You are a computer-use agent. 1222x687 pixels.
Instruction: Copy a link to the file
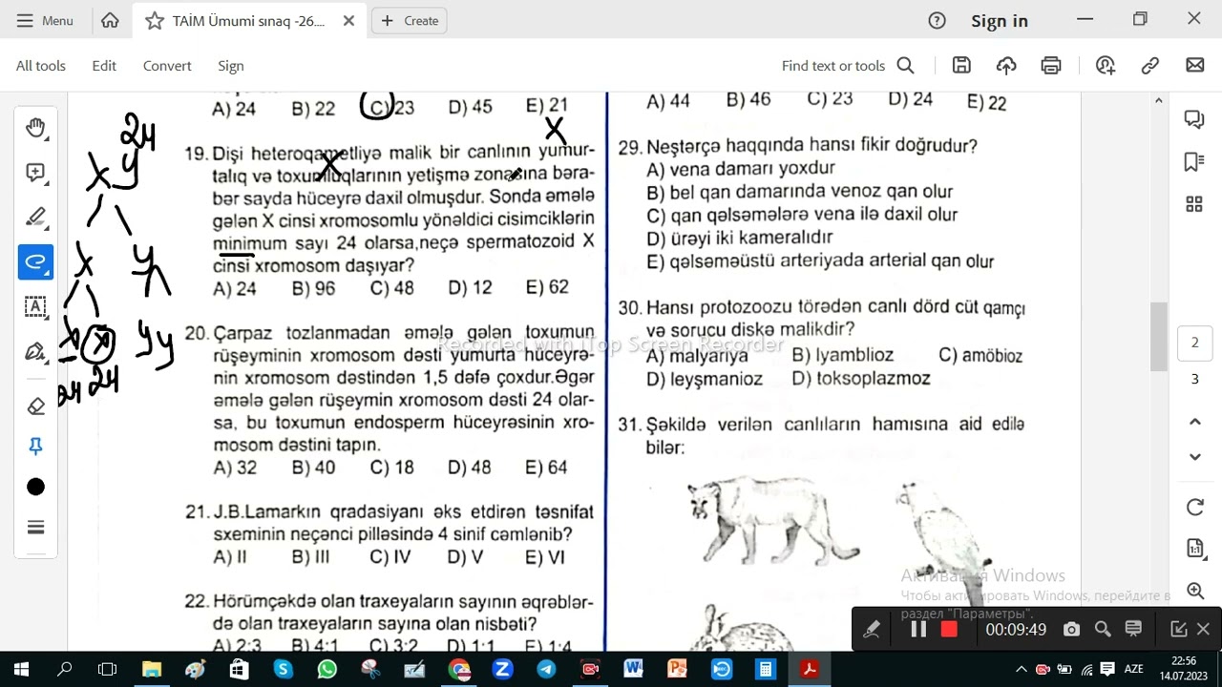(1150, 66)
